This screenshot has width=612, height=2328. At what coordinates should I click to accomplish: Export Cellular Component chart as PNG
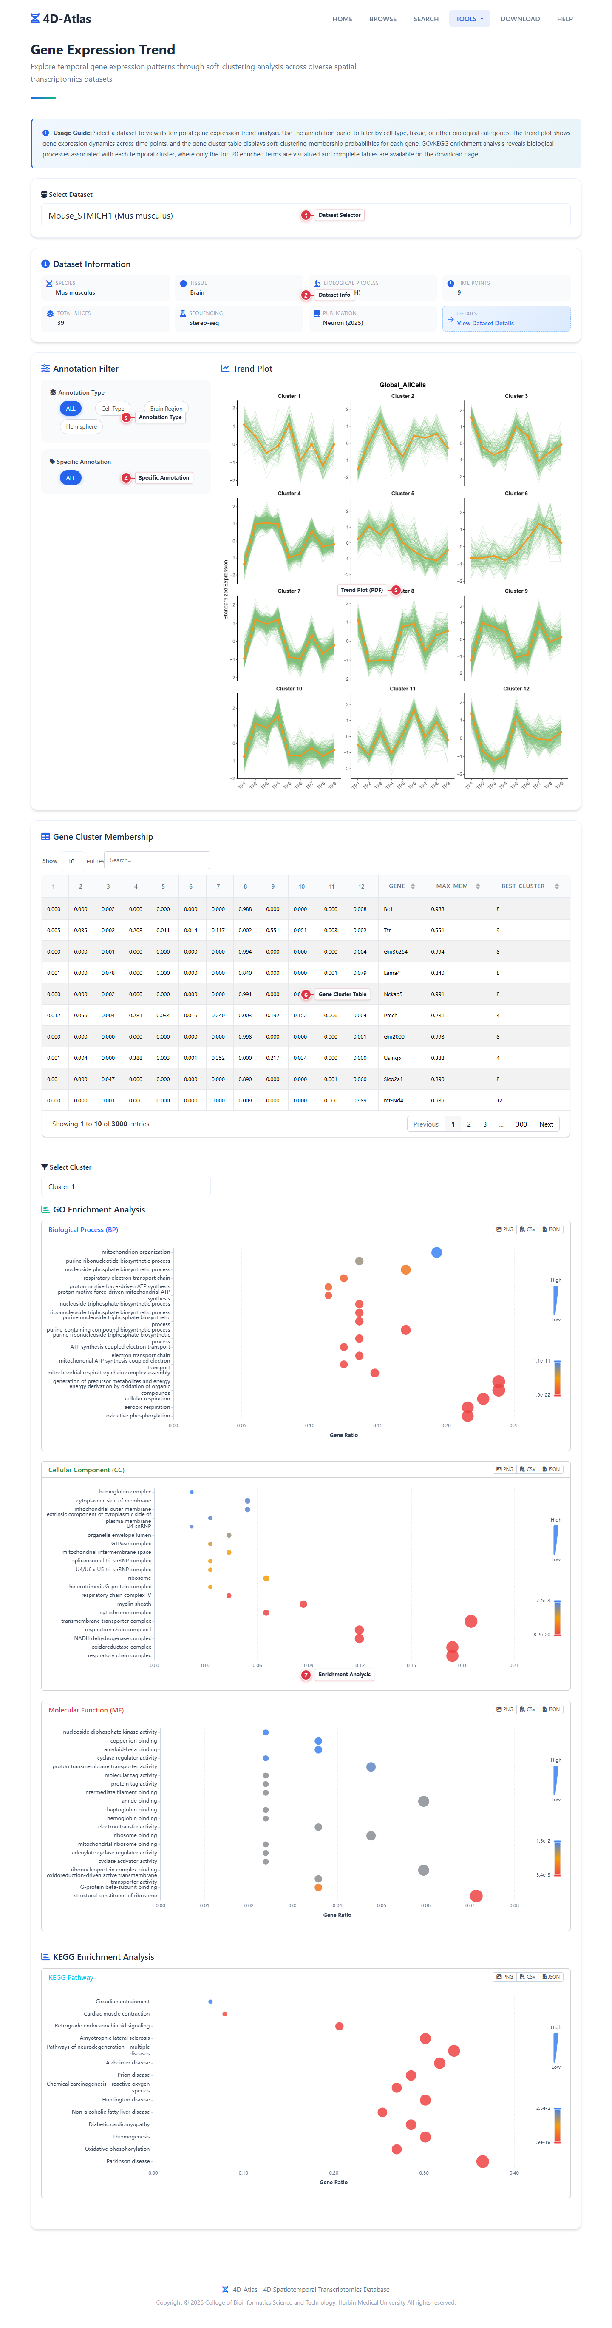[504, 1470]
